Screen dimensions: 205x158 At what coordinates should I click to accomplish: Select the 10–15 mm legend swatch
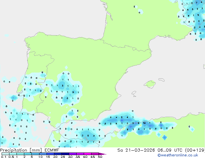click(x=43, y=154)
